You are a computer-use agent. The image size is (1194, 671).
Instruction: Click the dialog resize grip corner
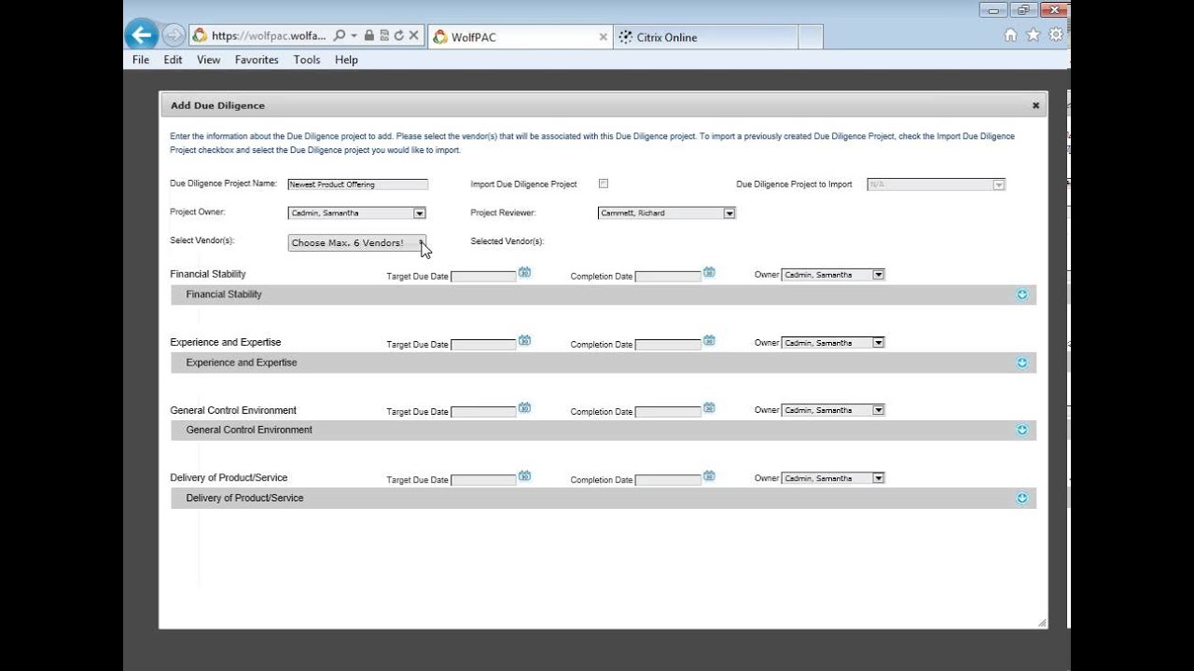point(1041,623)
